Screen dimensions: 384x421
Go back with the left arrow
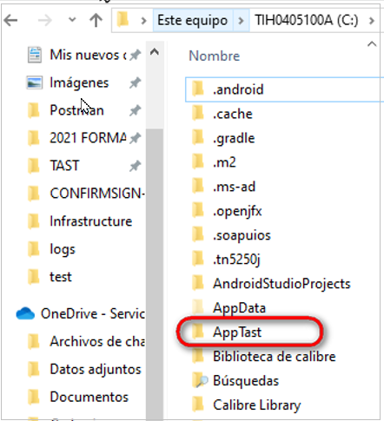pyautogui.click(x=11, y=21)
